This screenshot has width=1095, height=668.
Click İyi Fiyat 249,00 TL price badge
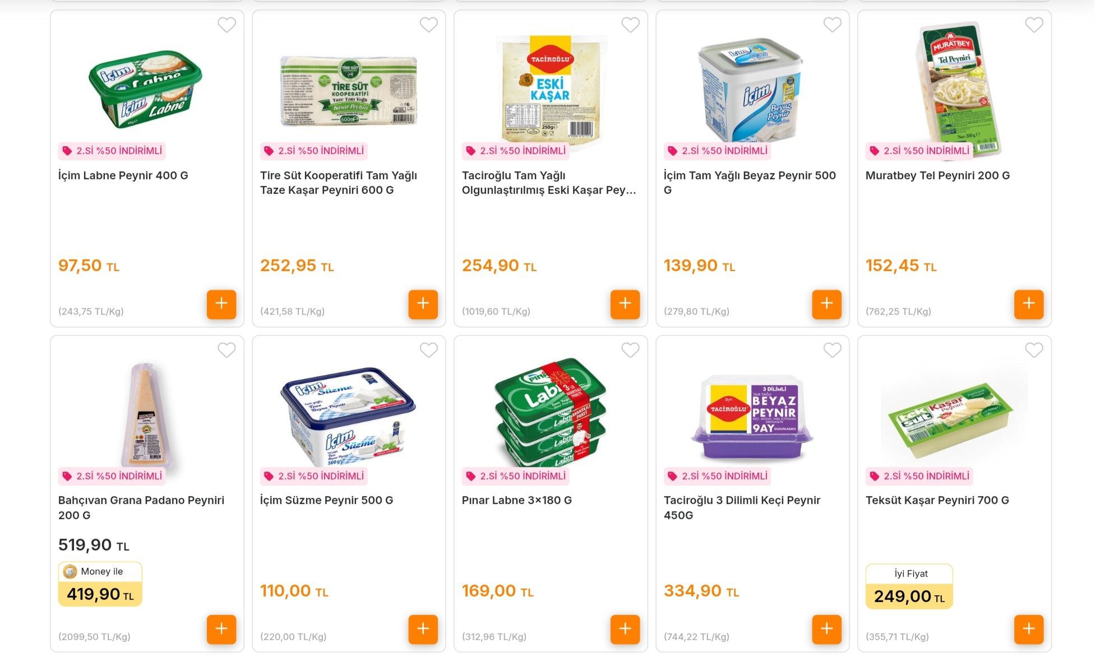coord(909,587)
